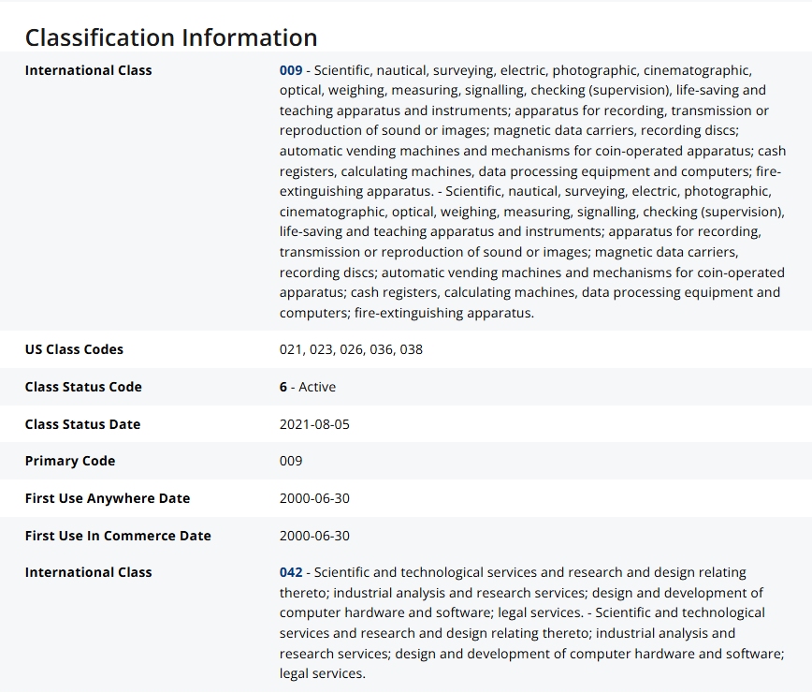The image size is (812, 693).
Task: Click "legal services." ending the 042 description
Action: click(x=322, y=673)
